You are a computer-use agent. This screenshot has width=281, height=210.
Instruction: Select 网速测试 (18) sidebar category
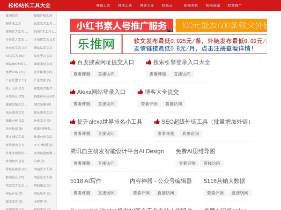[43, 64]
